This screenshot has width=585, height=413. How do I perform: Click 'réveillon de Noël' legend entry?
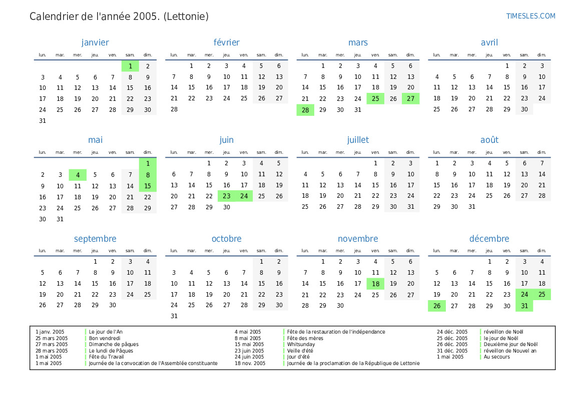click(x=503, y=332)
